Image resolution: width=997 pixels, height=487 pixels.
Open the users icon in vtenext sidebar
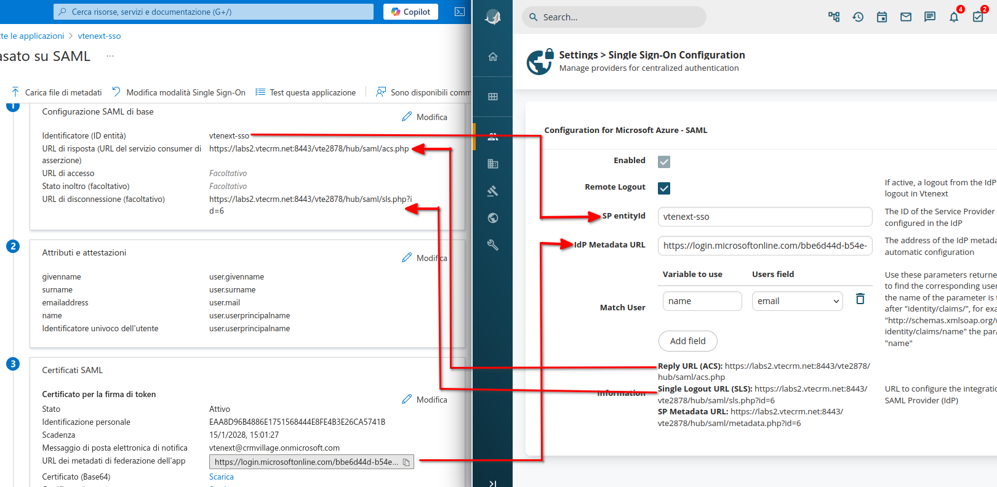point(493,137)
